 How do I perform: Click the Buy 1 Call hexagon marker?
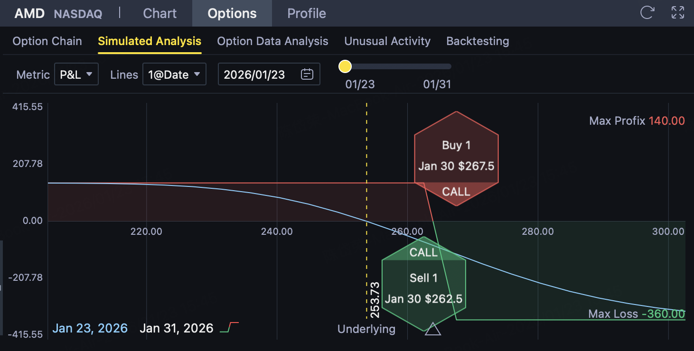(456, 158)
